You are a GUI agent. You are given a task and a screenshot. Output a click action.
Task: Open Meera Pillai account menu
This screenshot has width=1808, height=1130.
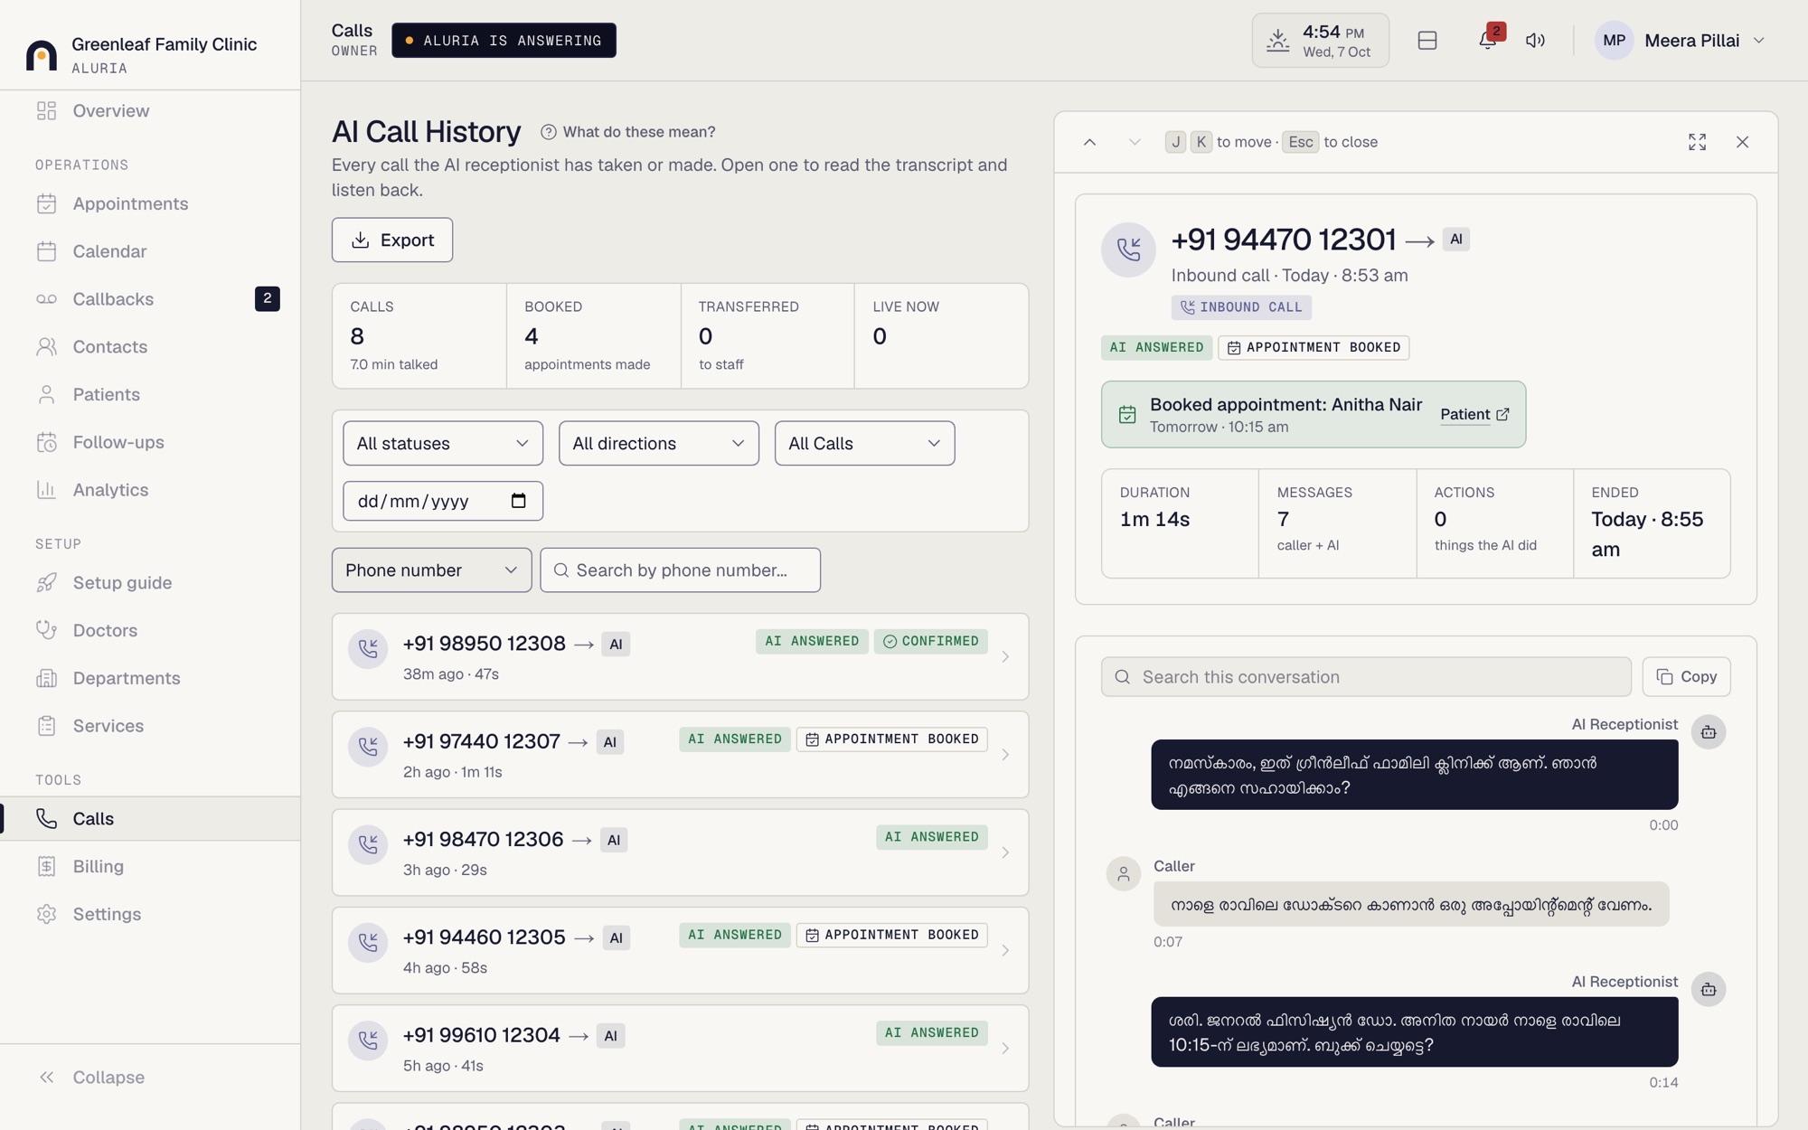[1680, 41]
